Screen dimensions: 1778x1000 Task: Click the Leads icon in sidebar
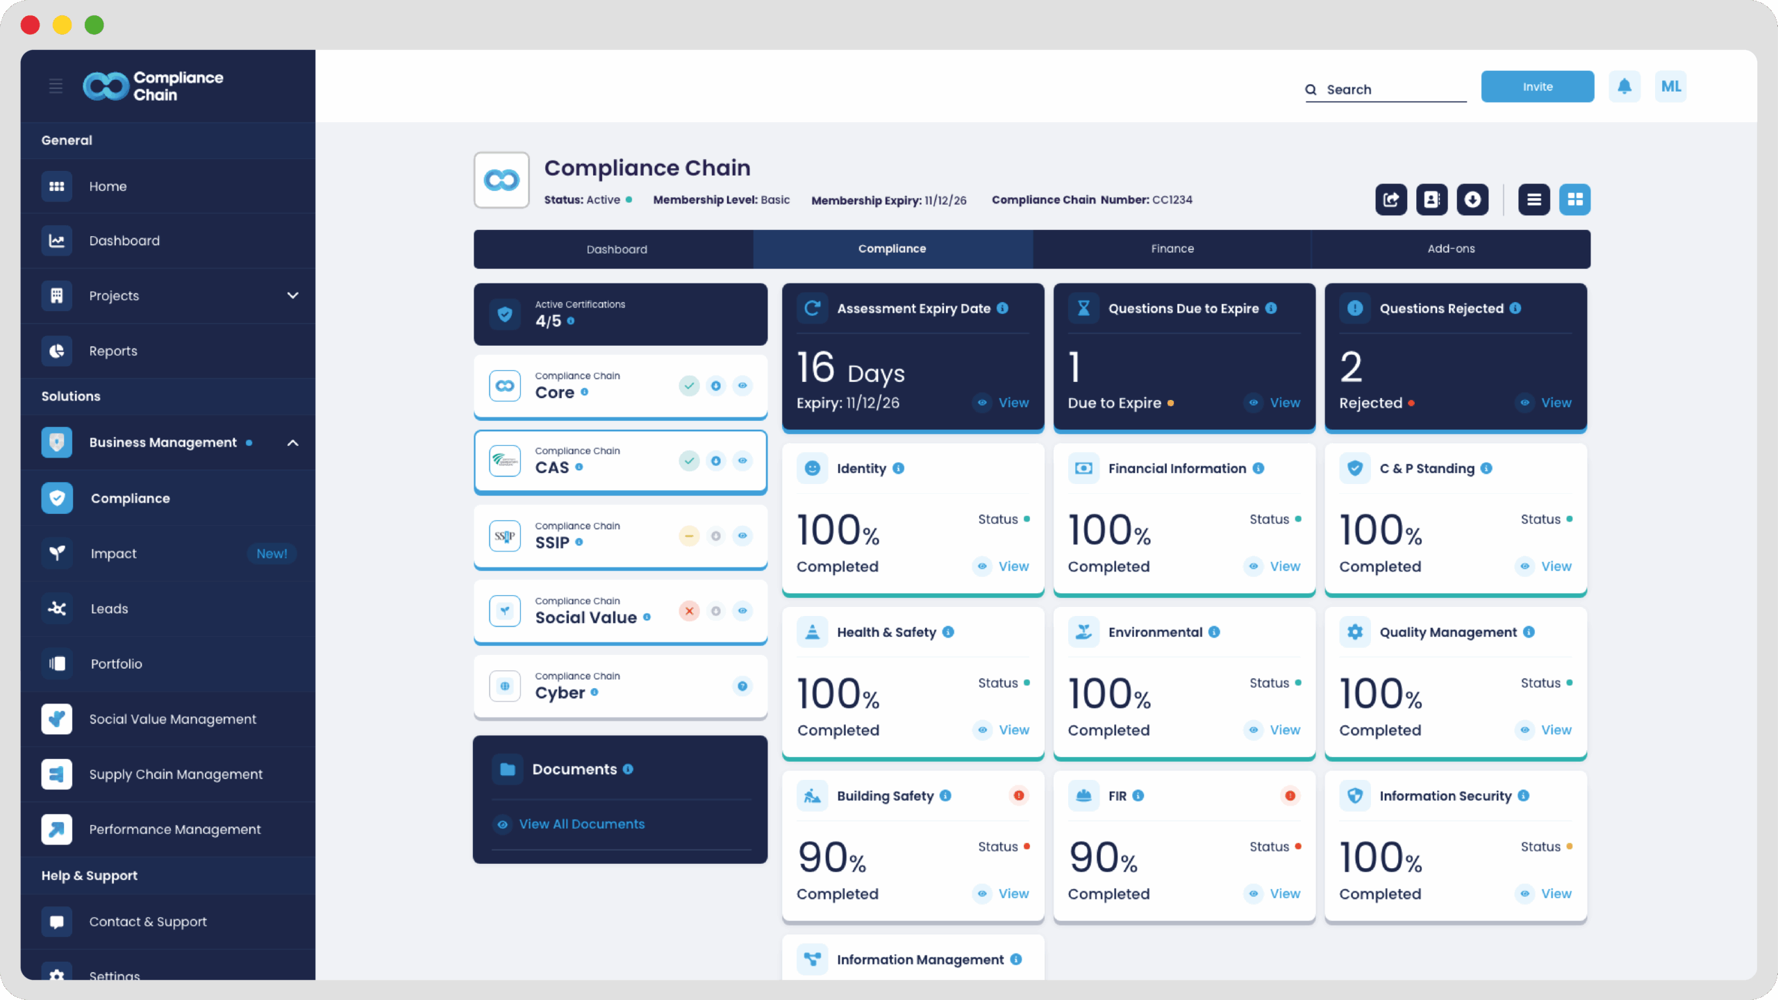point(56,609)
